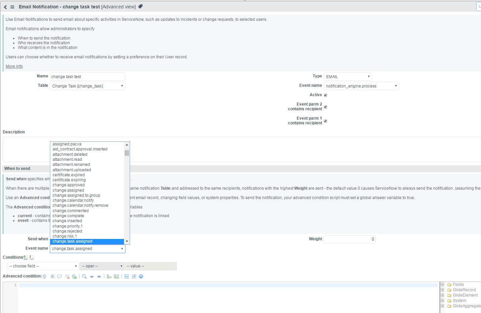
Task: Go back using the header arrow
Action: tap(5, 7)
